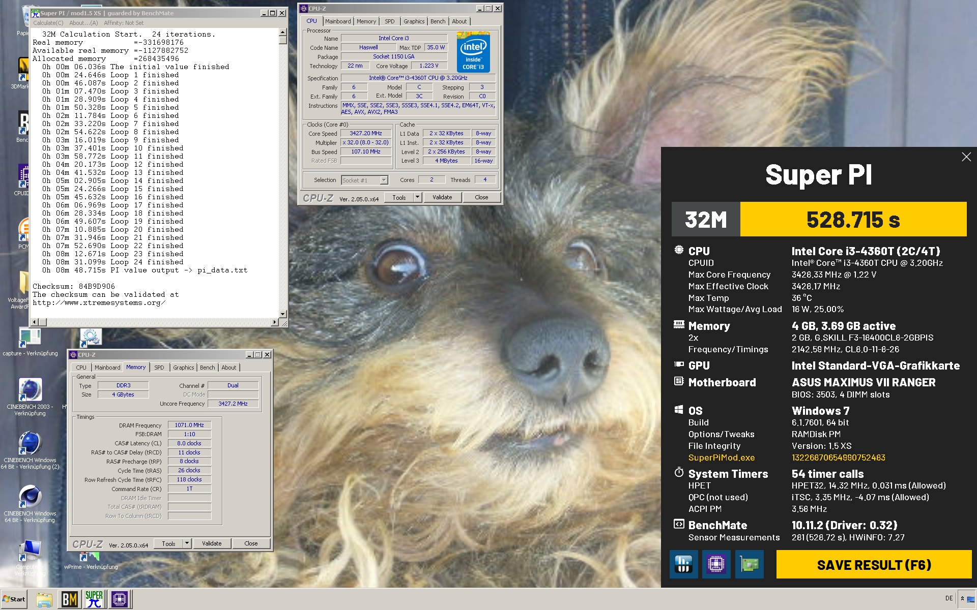Click Super PI vertical scrollbar up arrow
The image size is (977, 610).
coord(283,32)
